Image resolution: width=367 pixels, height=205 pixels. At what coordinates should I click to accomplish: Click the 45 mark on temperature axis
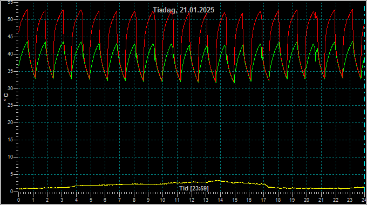click(x=10, y=37)
